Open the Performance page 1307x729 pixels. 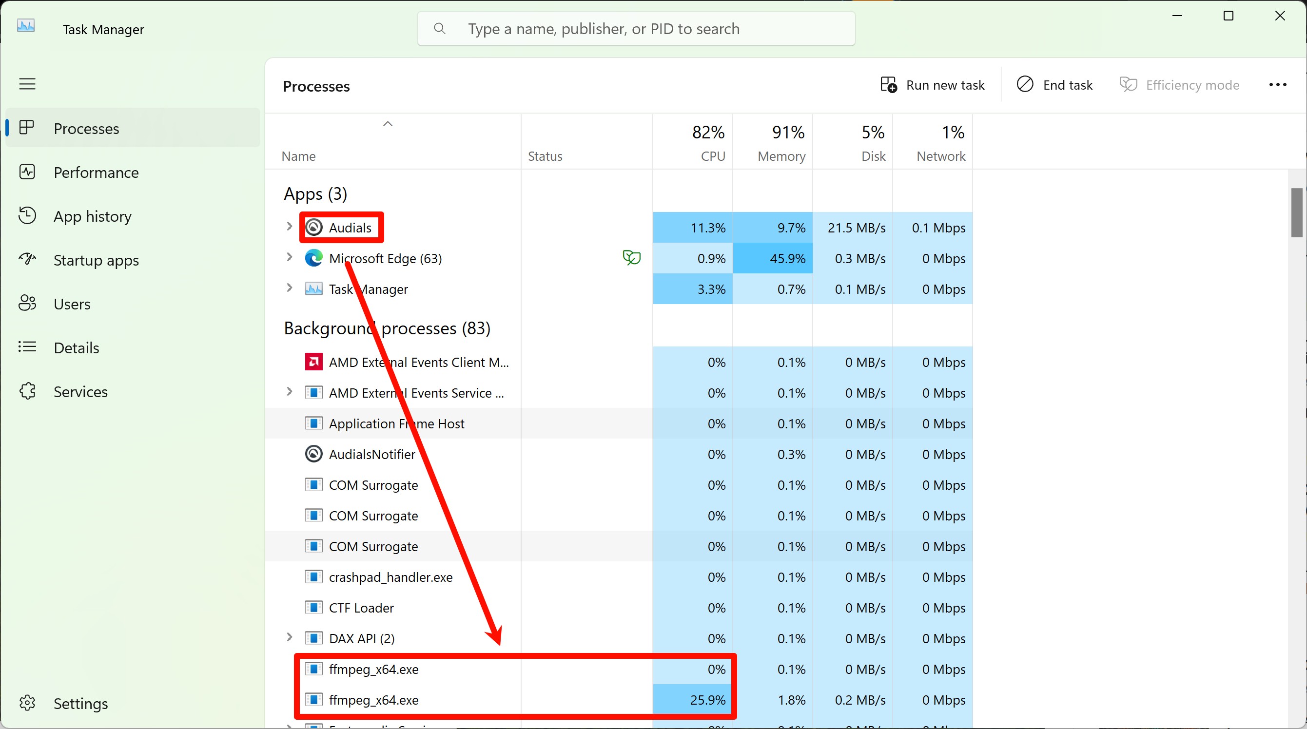(x=133, y=172)
